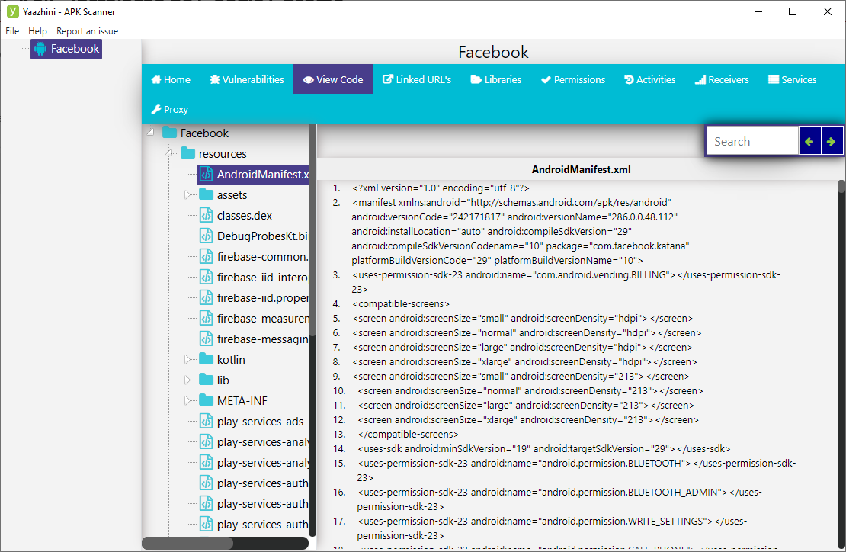
Task: Click the Vulnerabilities bug icon
Action: point(215,80)
